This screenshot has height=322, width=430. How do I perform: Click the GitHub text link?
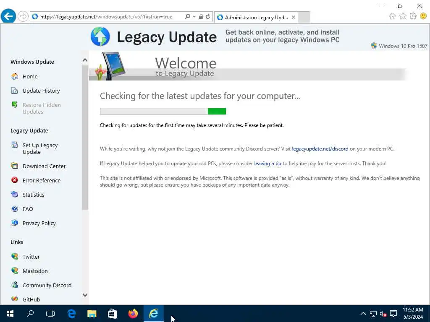(x=31, y=299)
